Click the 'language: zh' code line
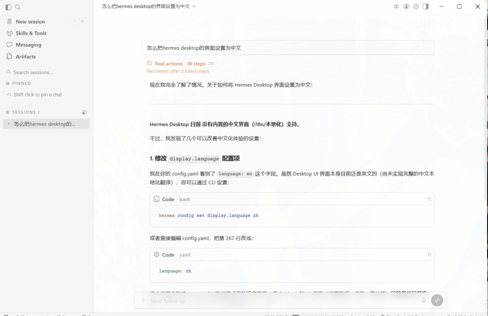Image resolution: width=488 pixels, height=316 pixels. tap(175, 271)
